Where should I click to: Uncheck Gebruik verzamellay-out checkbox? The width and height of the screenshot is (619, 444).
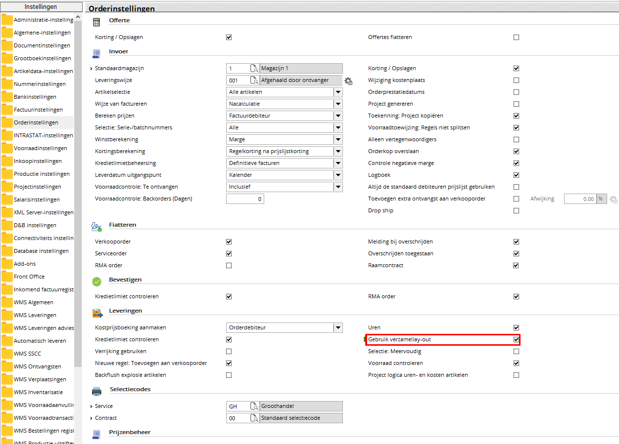pos(516,340)
